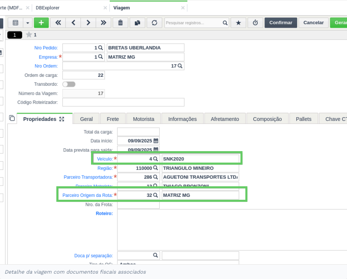Open Parceiro Transportadora lookup search icon

[156, 177]
